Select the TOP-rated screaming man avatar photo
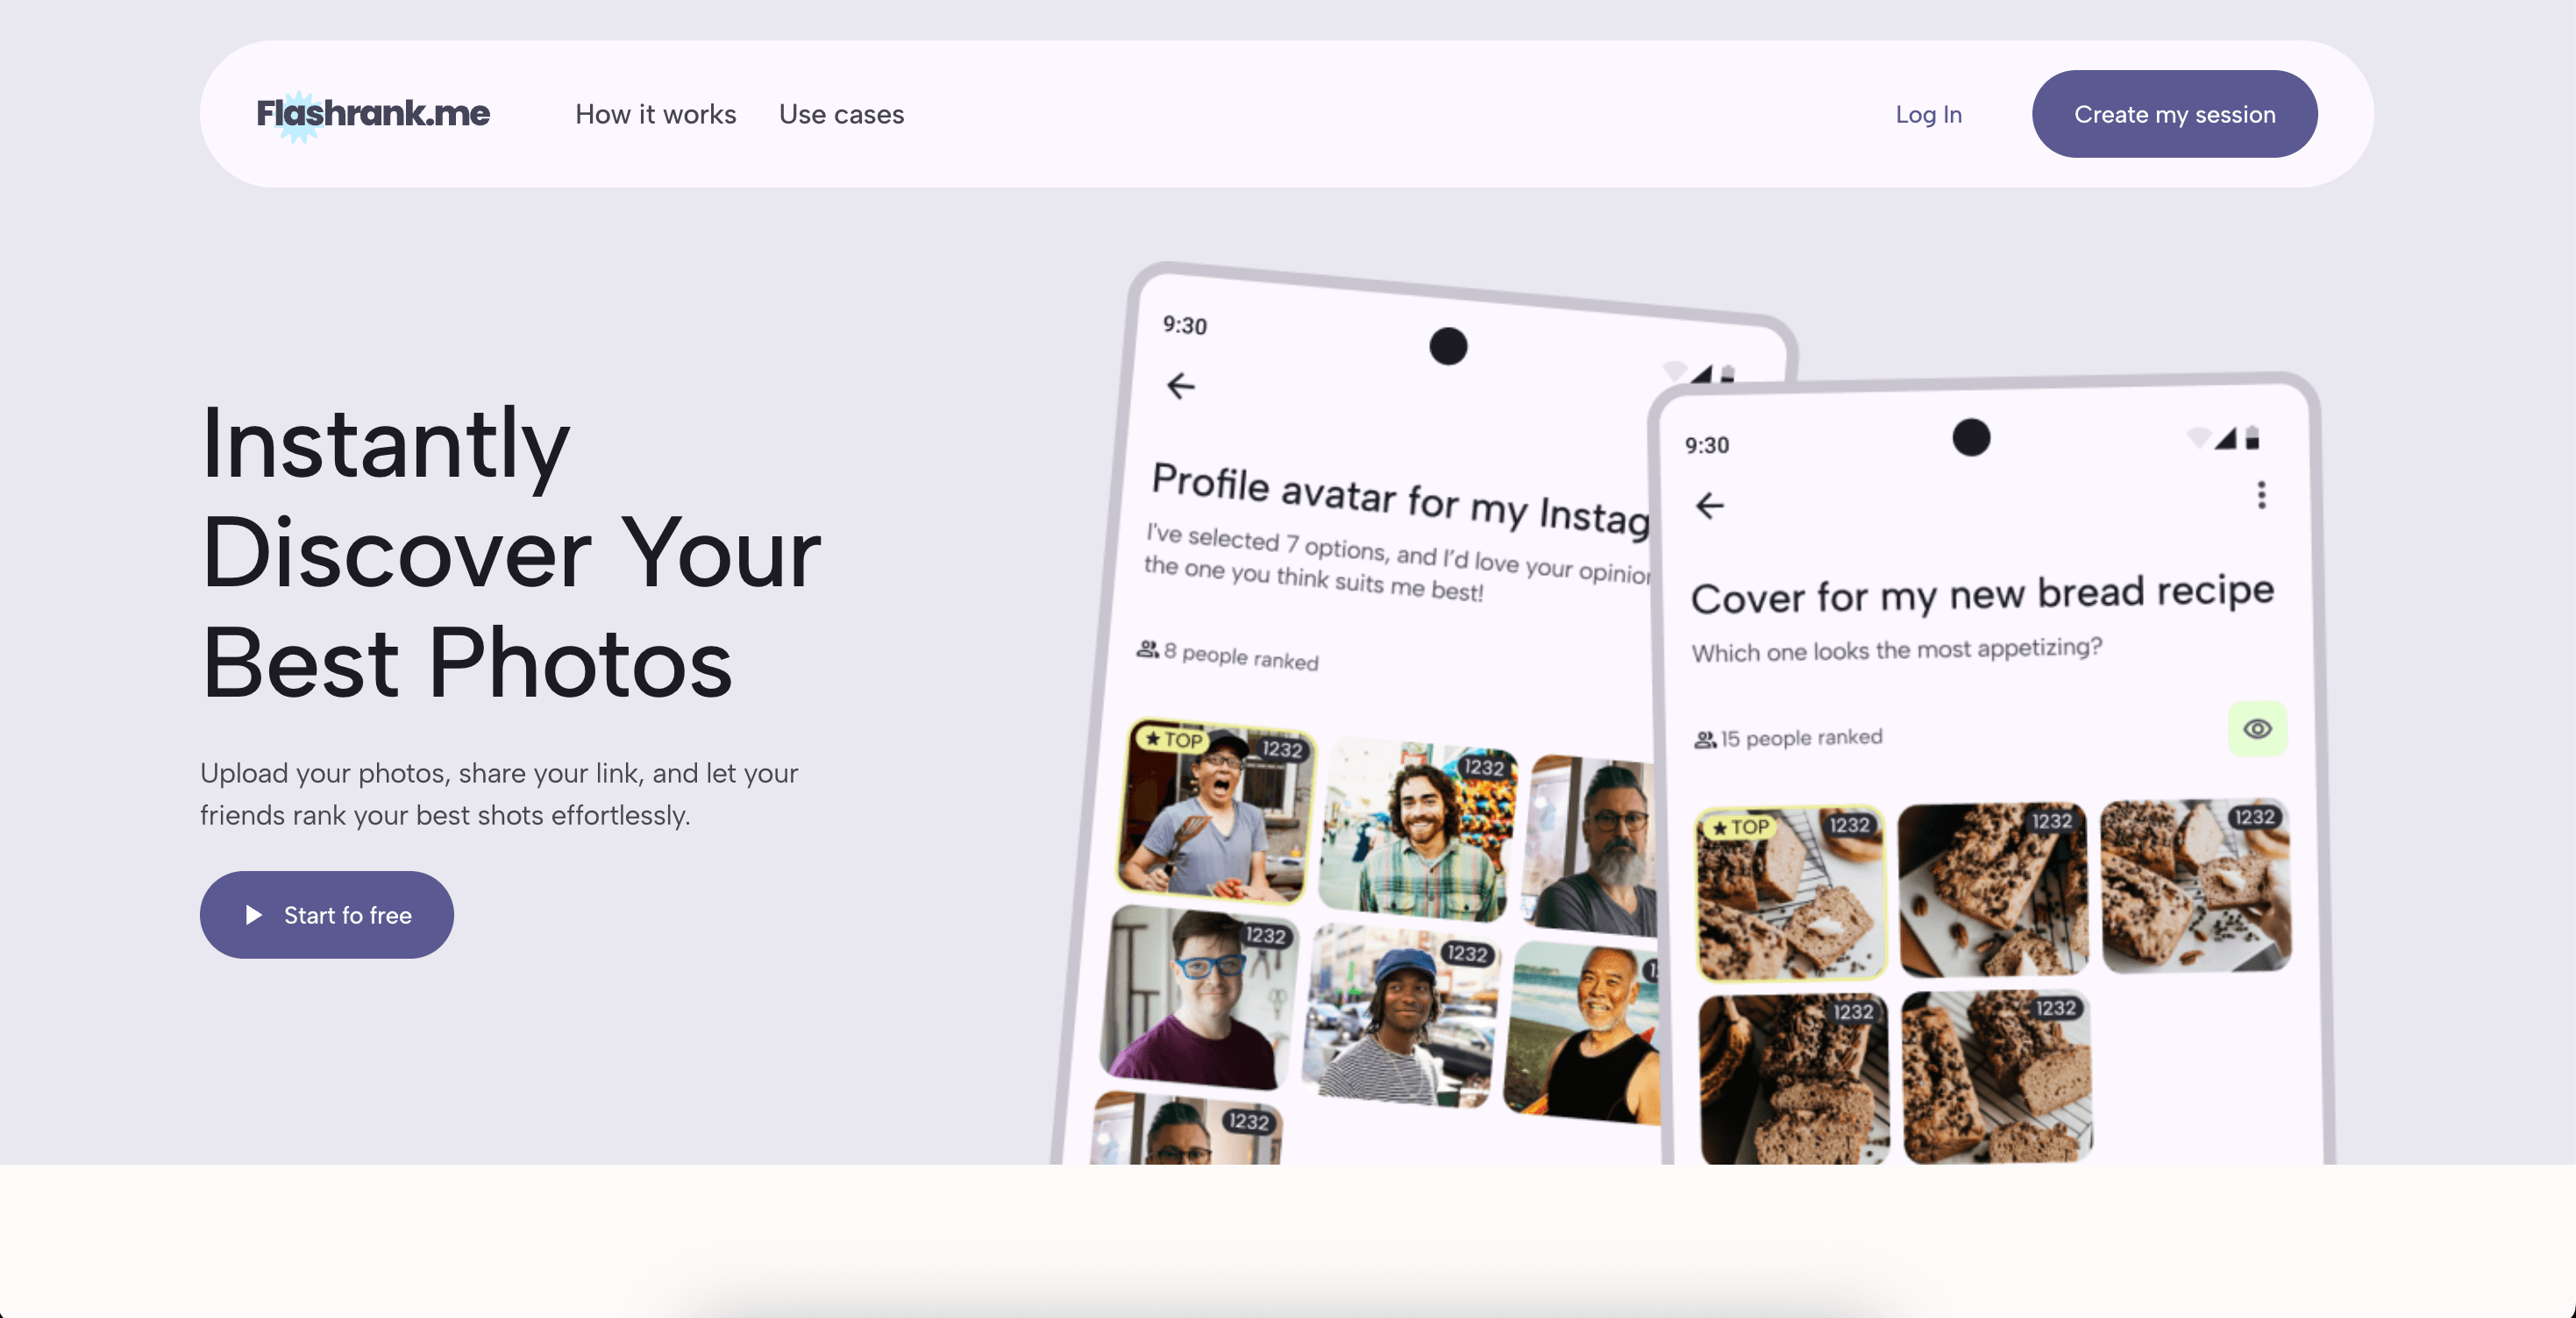This screenshot has height=1318, width=2576. coord(1216,811)
